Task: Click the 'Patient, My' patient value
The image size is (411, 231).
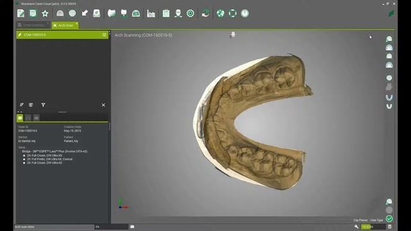Action: [71, 141]
